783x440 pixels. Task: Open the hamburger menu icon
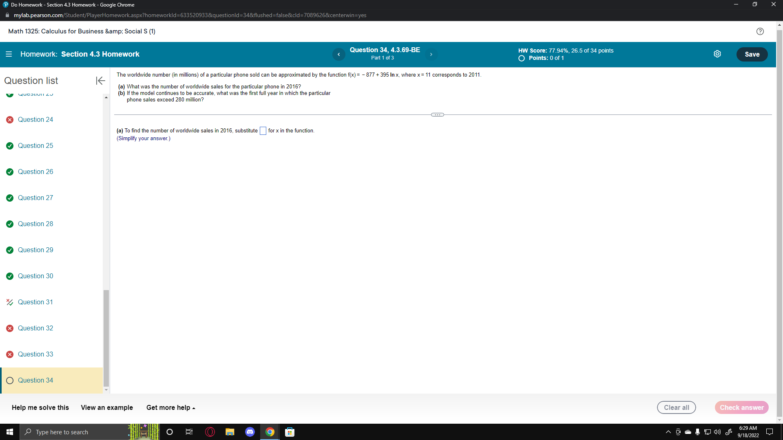point(9,54)
